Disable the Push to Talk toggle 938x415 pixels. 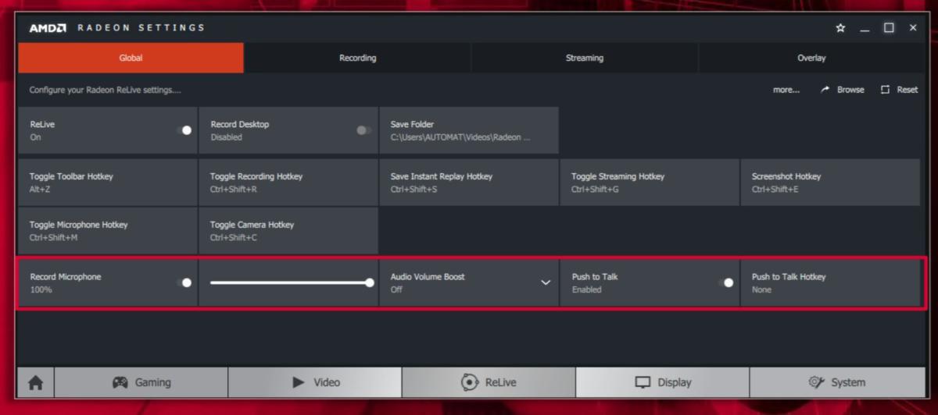tap(726, 282)
